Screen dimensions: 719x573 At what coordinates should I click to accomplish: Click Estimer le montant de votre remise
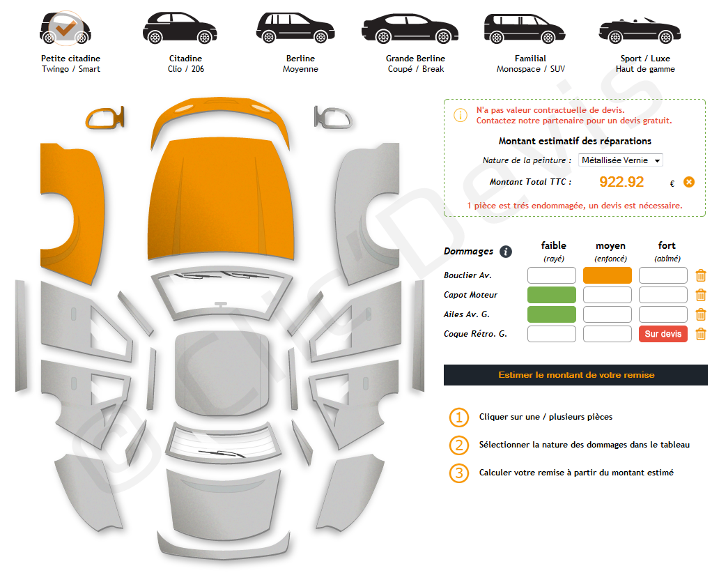coord(575,375)
